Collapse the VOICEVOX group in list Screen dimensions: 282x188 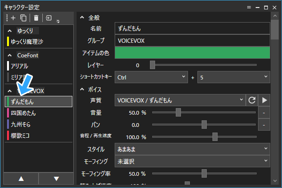pos(10,91)
